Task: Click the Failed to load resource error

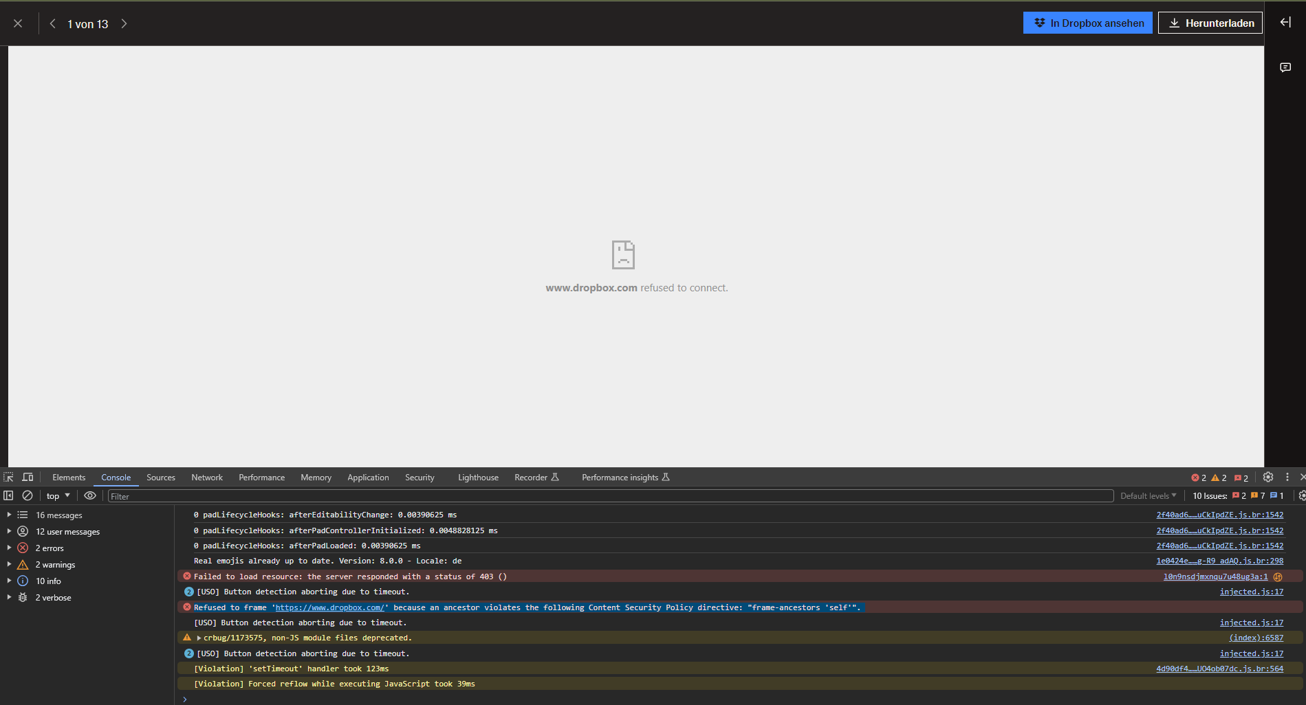Action: (350, 577)
